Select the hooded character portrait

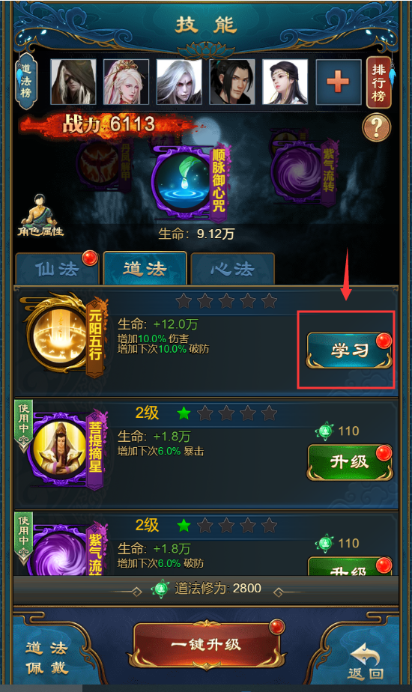(73, 82)
